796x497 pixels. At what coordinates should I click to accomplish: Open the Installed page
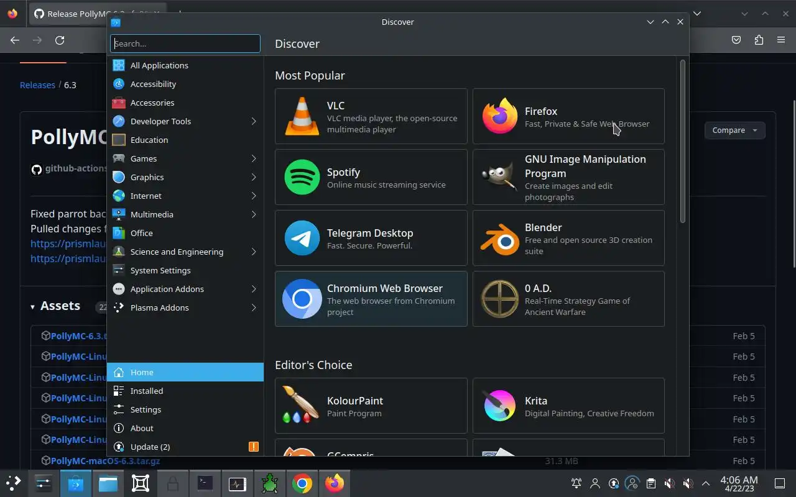[185, 391]
